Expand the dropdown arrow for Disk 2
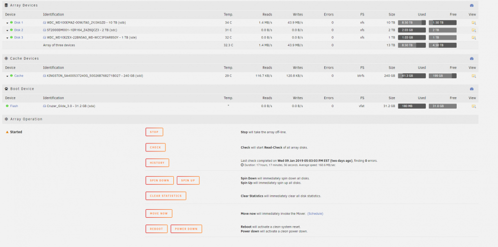498x247 pixels. [7, 30]
